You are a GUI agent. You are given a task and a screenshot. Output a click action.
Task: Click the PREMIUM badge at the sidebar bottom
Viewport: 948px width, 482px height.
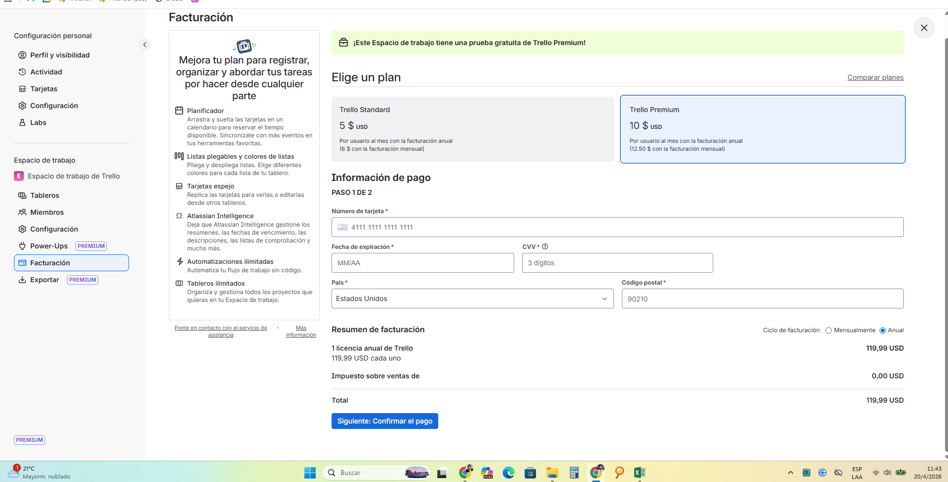(x=29, y=440)
